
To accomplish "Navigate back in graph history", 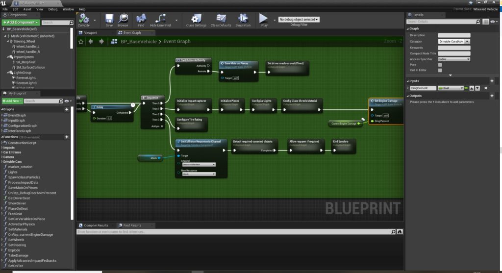I will pyautogui.click(x=91, y=41).
